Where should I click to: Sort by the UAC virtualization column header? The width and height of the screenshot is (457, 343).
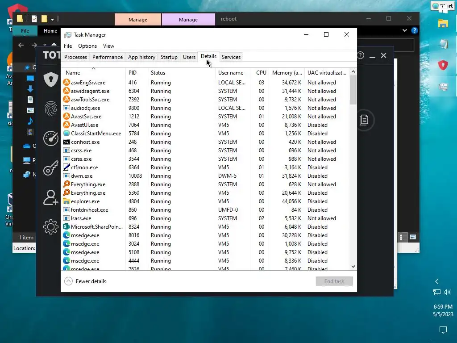pyautogui.click(x=327, y=73)
